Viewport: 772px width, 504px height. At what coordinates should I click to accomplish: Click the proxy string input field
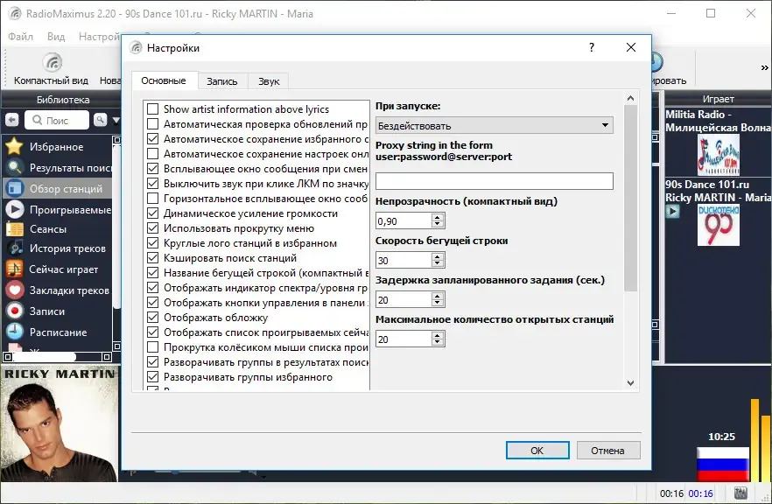(494, 180)
